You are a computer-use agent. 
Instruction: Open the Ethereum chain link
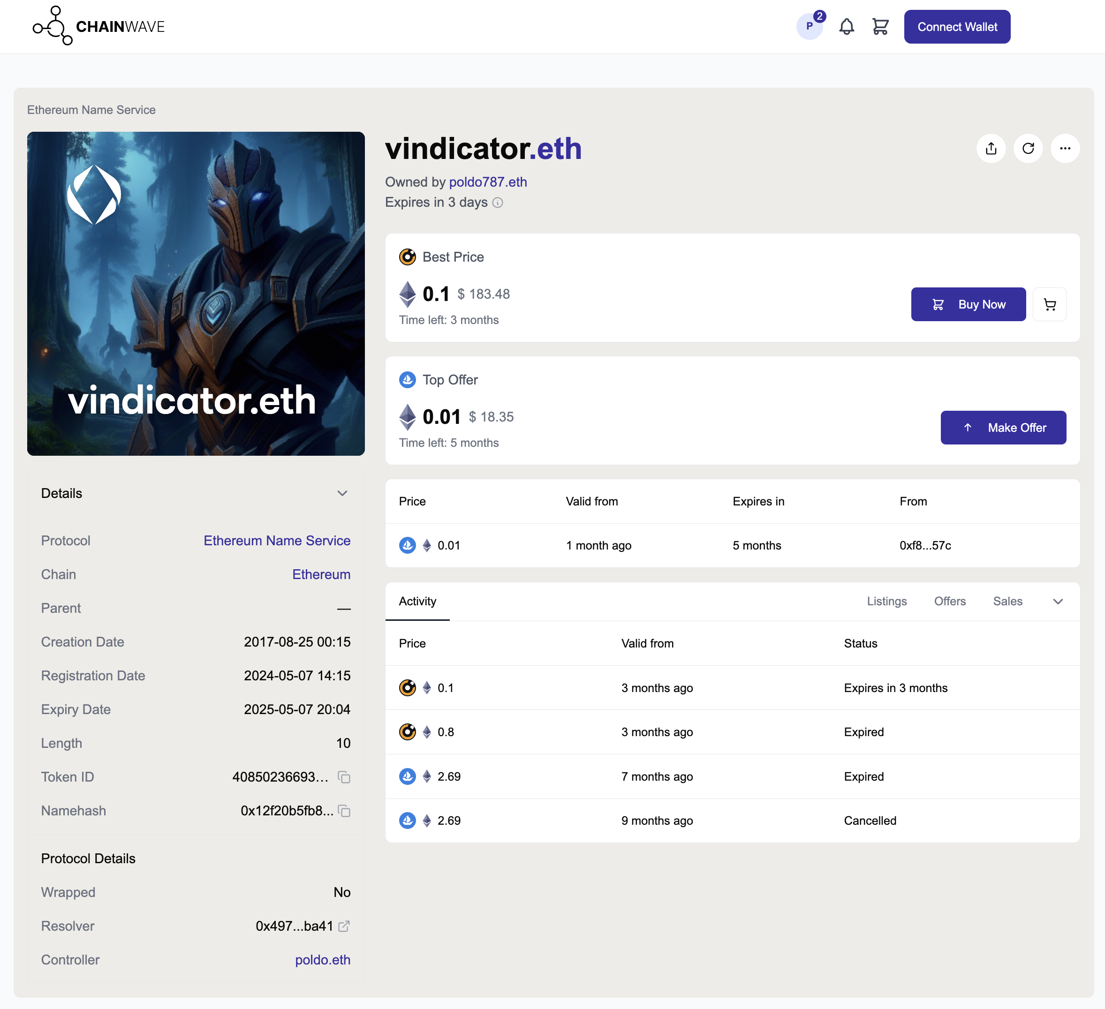(321, 574)
